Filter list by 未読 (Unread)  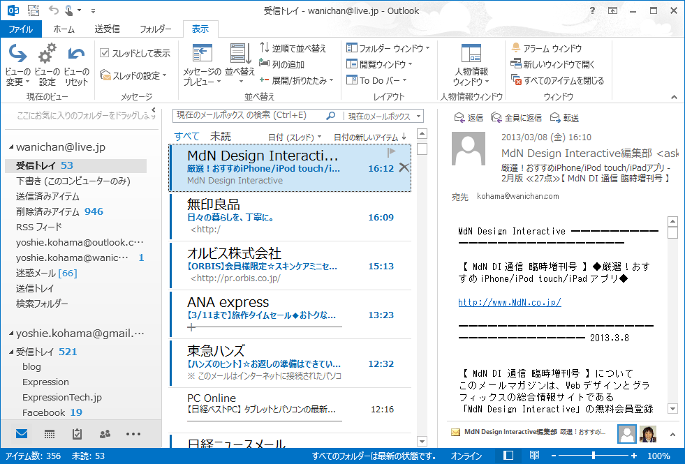pos(220,136)
